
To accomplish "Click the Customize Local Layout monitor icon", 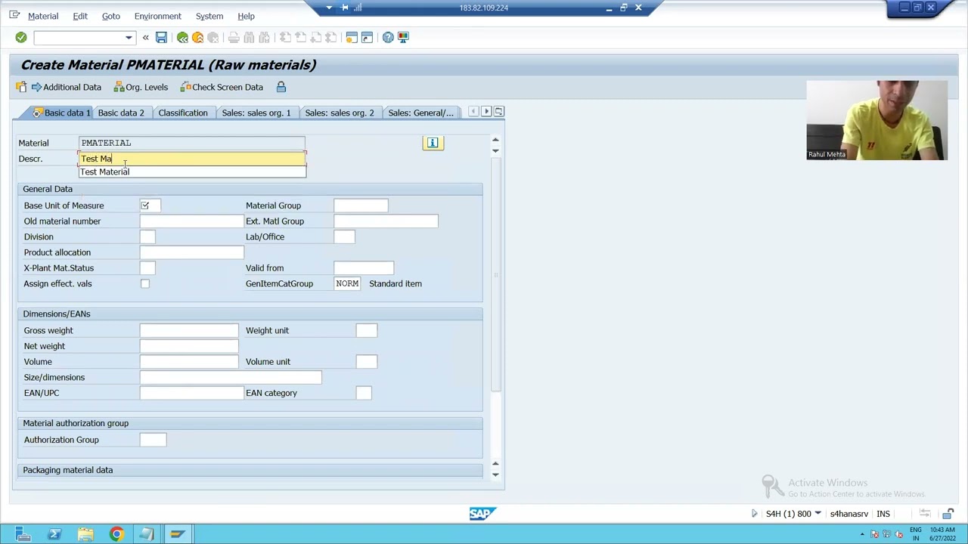I will (403, 37).
